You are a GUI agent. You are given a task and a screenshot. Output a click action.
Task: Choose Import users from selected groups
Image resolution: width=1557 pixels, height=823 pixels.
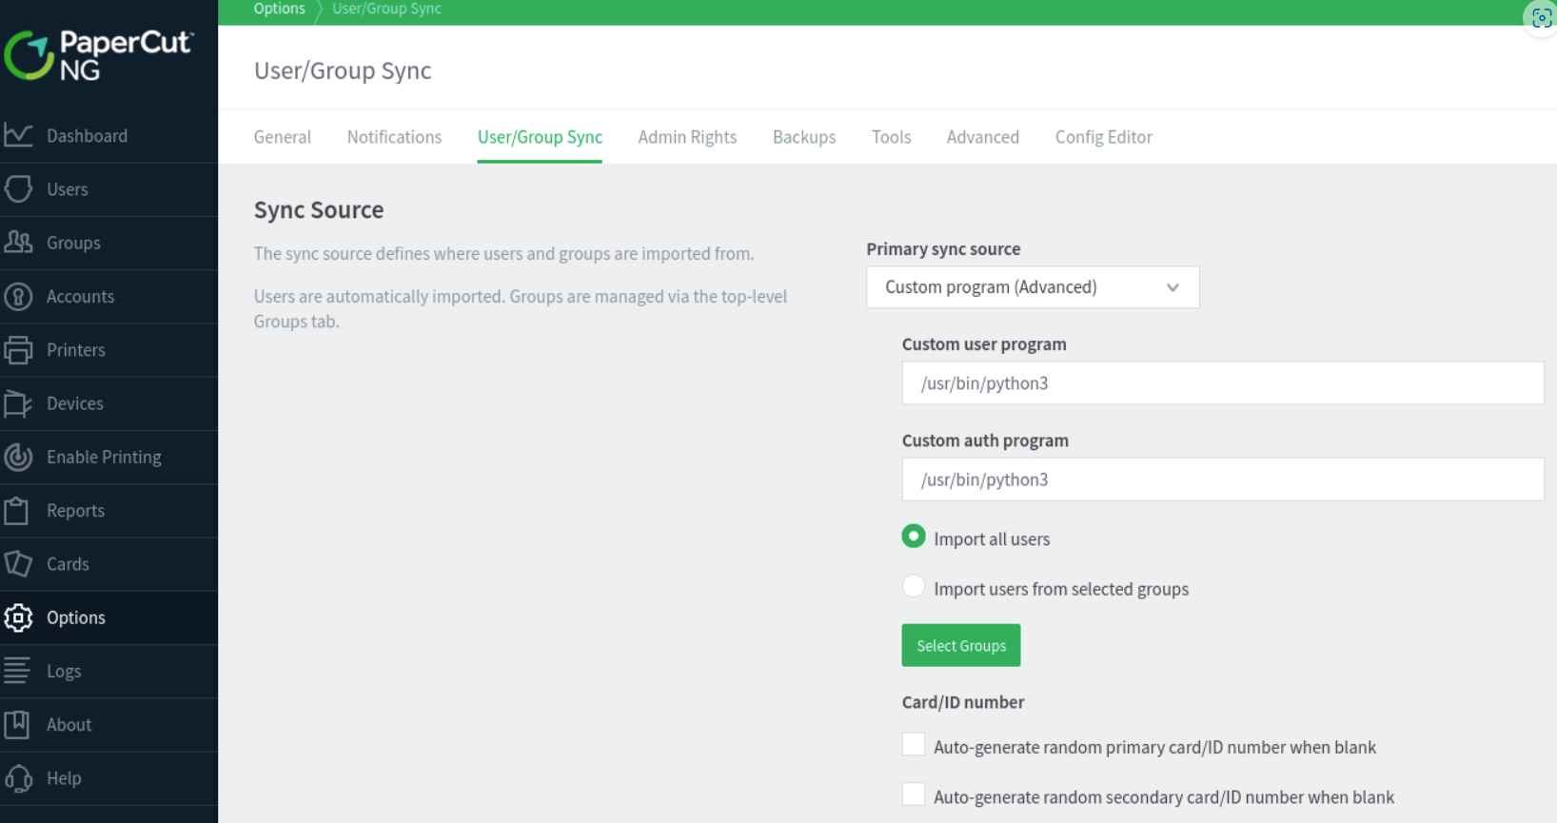[914, 587]
